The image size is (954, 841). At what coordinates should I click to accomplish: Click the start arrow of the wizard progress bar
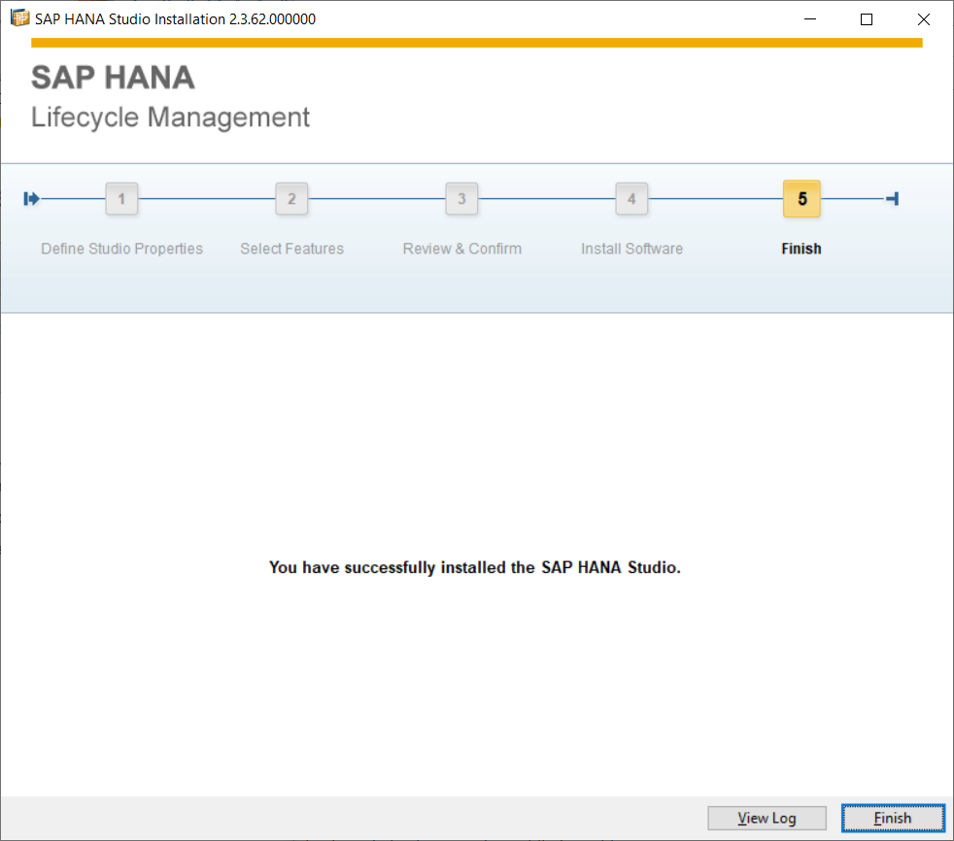coord(31,198)
